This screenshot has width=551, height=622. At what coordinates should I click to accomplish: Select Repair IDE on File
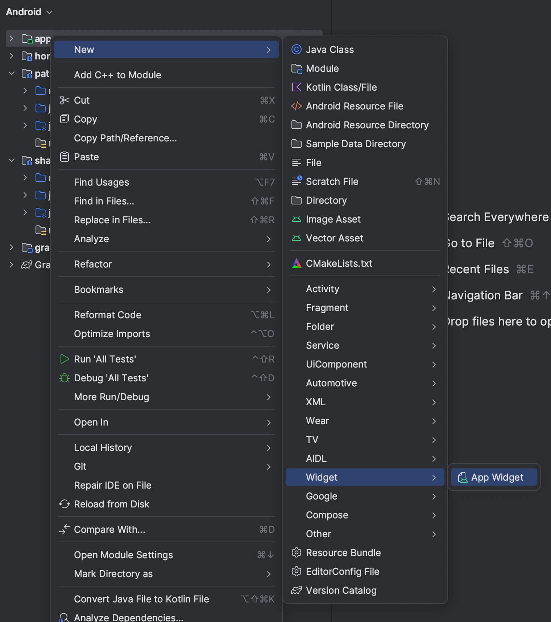coord(166,485)
